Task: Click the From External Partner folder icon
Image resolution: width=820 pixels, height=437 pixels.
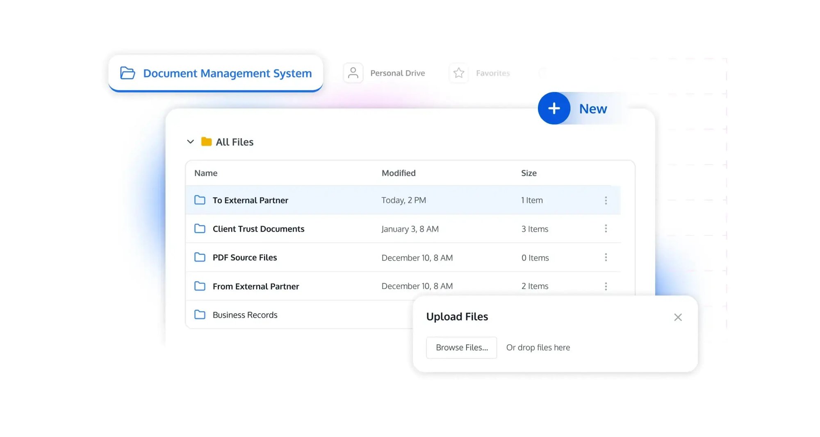Action: tap(200, 286)
